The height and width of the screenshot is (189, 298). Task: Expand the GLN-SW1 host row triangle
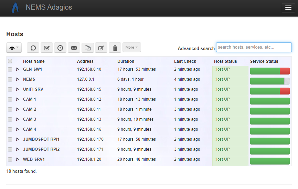(18, 69)
